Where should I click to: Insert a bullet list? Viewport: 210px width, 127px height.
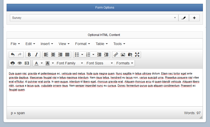coord(77,55)
